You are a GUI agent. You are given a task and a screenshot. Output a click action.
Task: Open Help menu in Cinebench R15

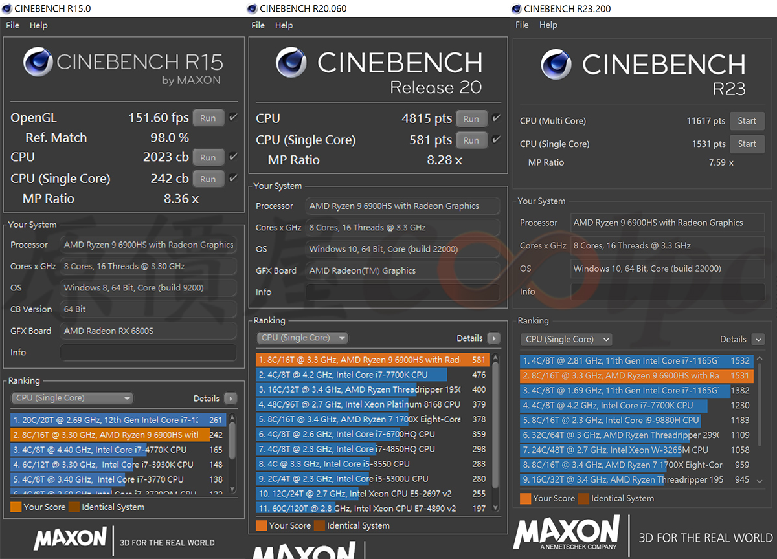38,25
